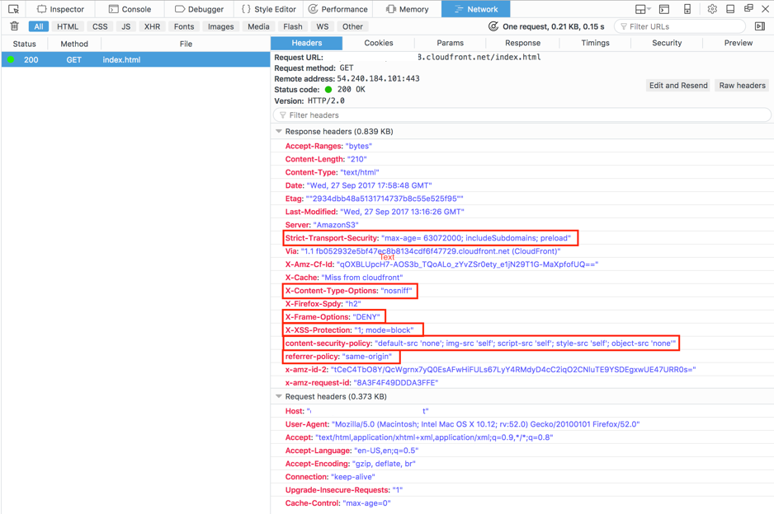Collapse the Request headers section
This screenshot has width=774, height=514.
click(x=279, y=397)
